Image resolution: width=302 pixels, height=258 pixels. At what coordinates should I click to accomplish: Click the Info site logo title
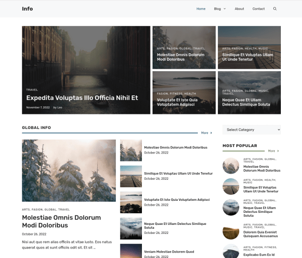click(27, 9)
